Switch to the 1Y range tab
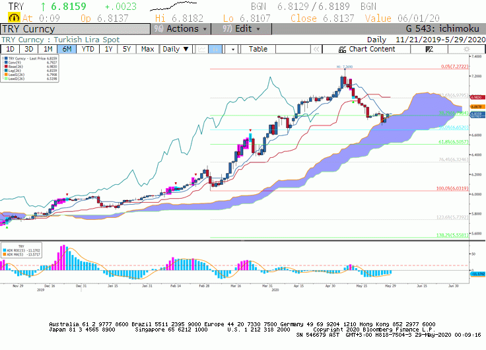 click(108, 49)
